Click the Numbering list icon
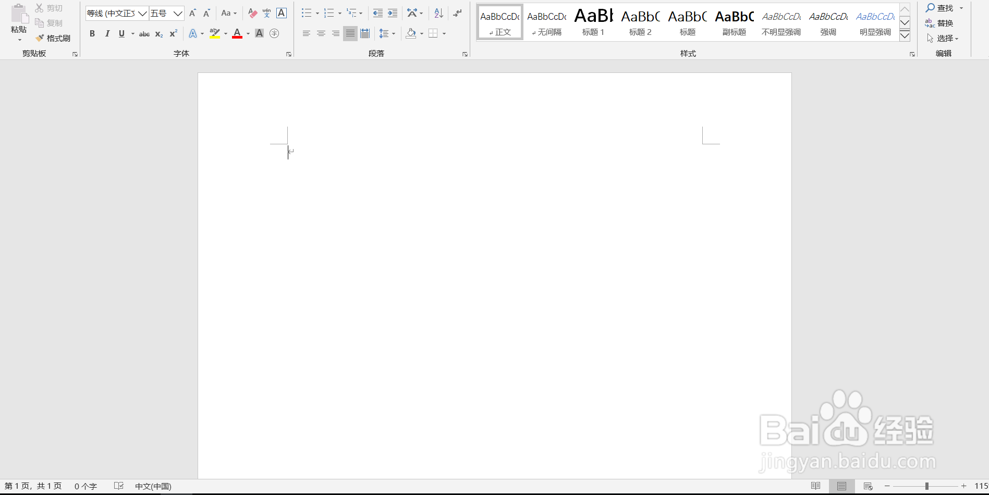Screen dimensions: 989x495 click(329, 14)
